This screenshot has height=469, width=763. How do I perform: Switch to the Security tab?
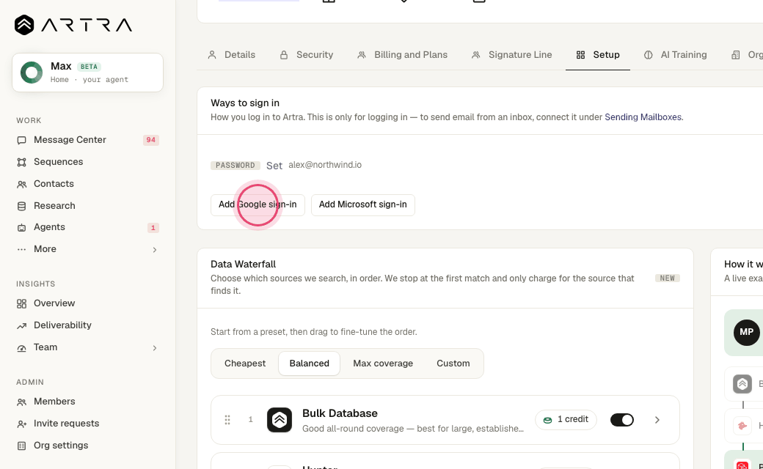tap(307, 55)
